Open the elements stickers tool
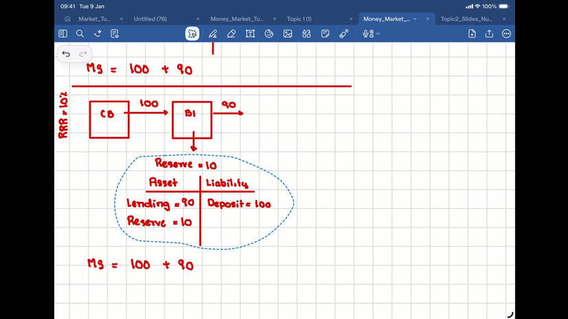This screenshot has height=319, width=568. pos(306,34)
